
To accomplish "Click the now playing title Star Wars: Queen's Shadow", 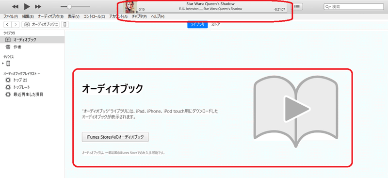I will coord(210,4).
